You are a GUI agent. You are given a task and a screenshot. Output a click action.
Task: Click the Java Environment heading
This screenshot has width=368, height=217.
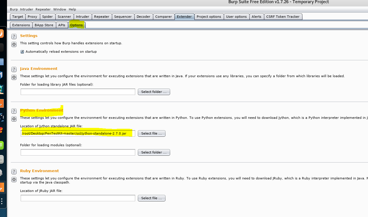coord(39,69)
